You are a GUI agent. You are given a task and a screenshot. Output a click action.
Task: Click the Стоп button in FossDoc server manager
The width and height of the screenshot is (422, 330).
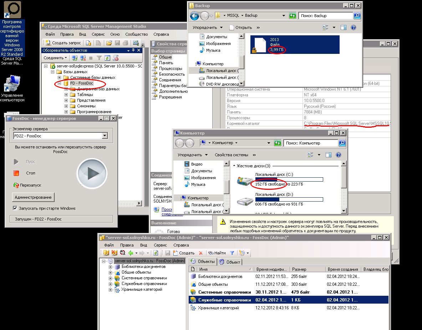pos(30,173)
